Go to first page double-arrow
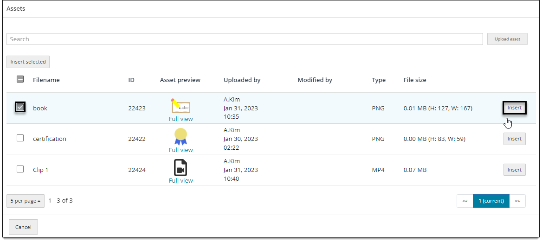This screenshot has width=542, height=242. coord(465,201)
